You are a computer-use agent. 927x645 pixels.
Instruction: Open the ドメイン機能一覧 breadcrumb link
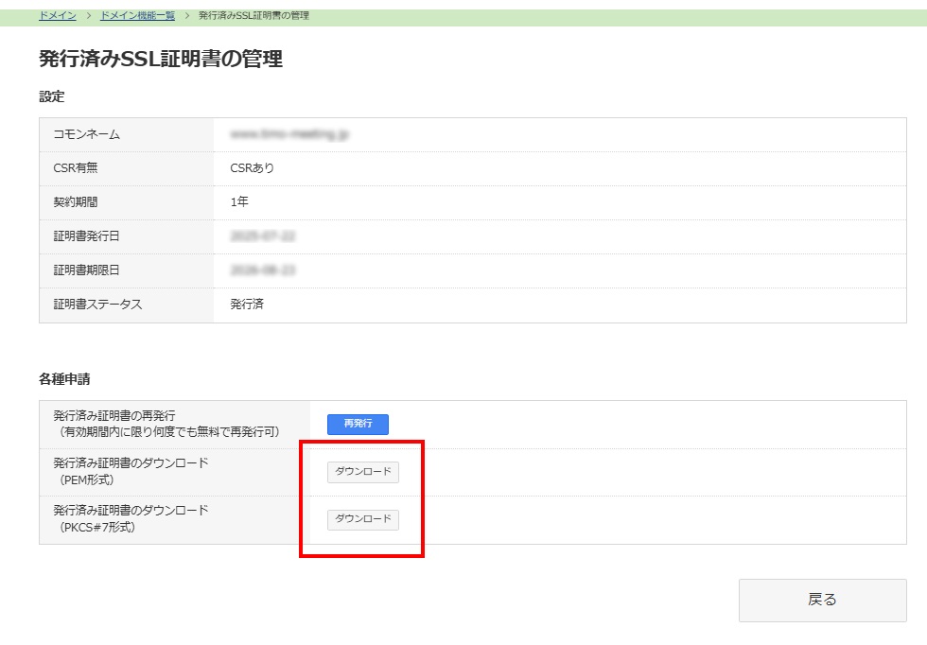pyautogui.click(x=137, y=16)
